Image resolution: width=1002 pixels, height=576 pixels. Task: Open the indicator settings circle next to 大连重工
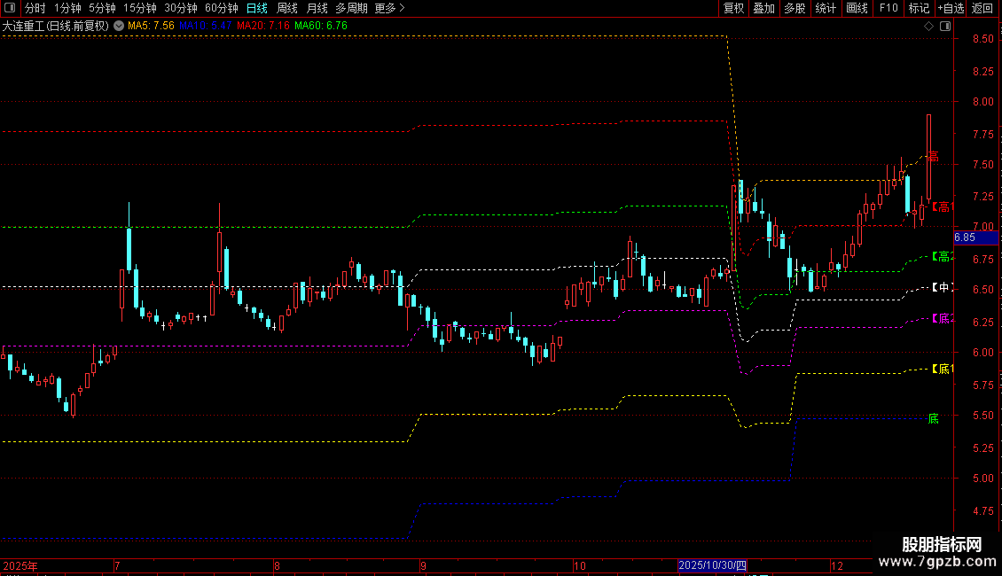pos(119,26)
